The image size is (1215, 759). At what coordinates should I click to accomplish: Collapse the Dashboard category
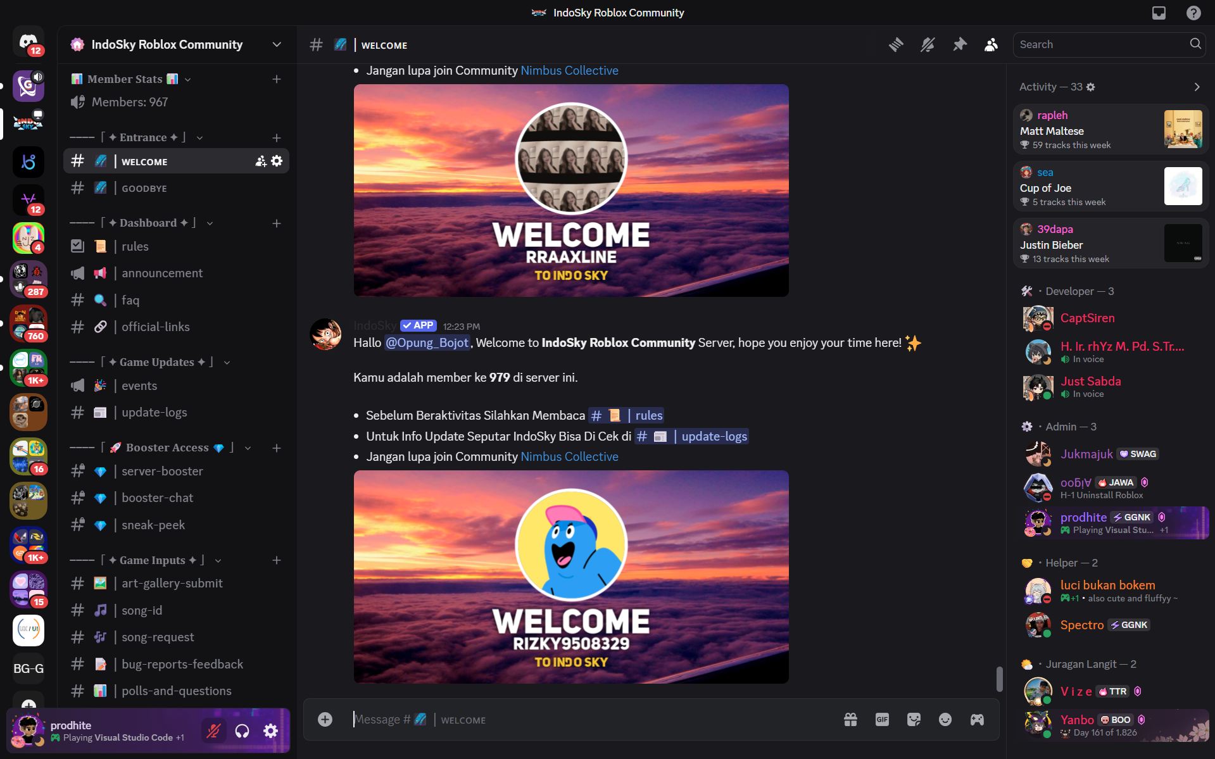pos(141,223)
